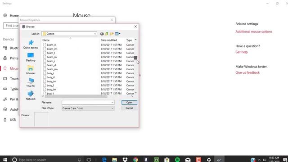This screenshot has width=288, height=162.
Task: Show hidden system tray icons
Action: (x=259, y=160)
